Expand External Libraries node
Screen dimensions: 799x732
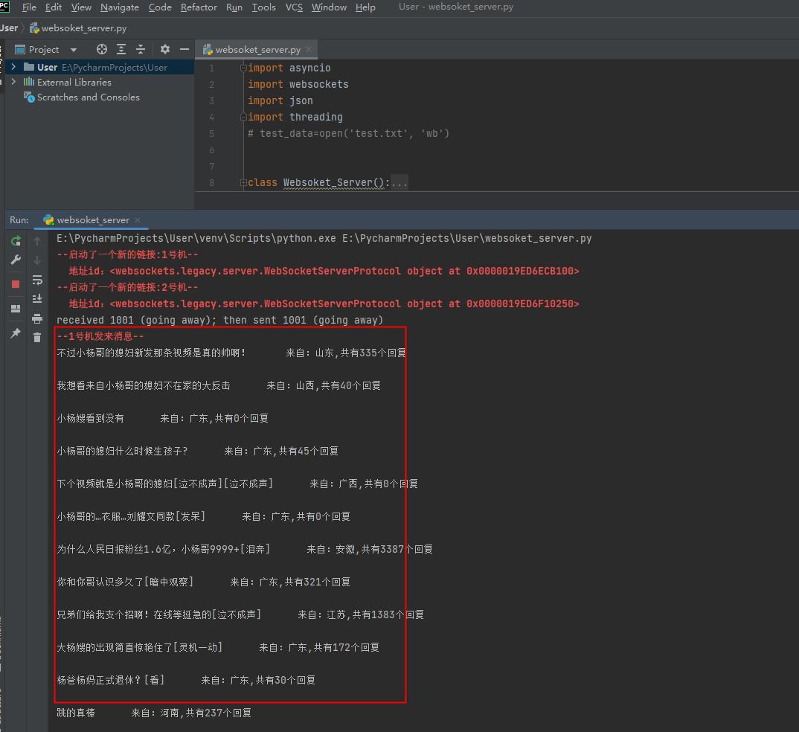point(13,82)
